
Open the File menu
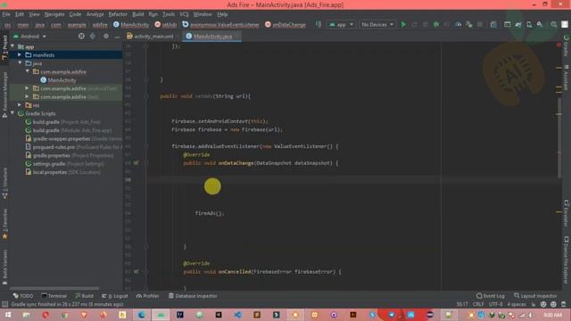click(x=6, y=14)
